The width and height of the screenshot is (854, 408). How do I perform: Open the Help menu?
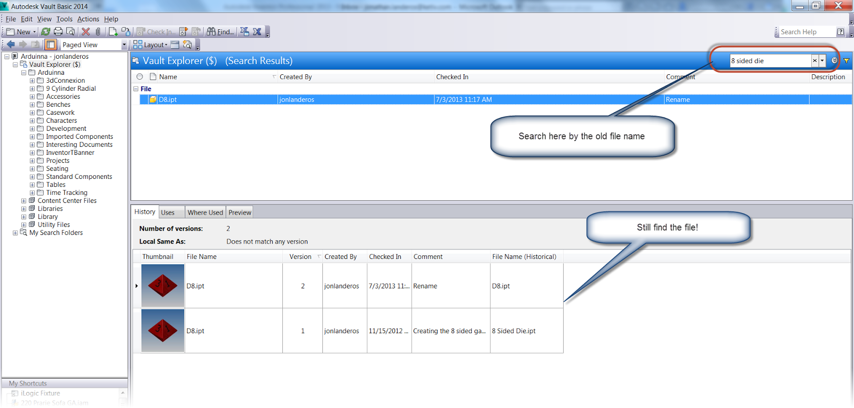(x=111, y=19)
